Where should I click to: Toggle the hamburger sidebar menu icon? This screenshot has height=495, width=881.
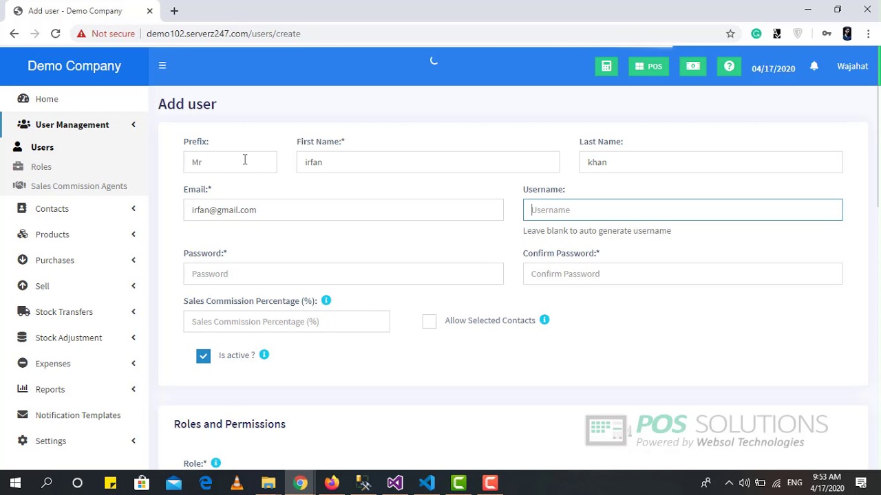pyautogui.click(x=162, y=65)
